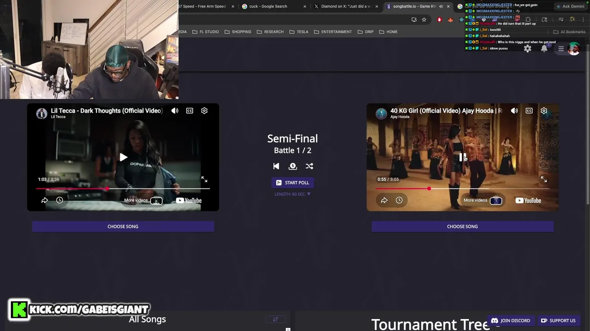Screen dimensions: 590x331
Task: Toggle captions on the Lil Tecca video
Action: coord(189,111)
